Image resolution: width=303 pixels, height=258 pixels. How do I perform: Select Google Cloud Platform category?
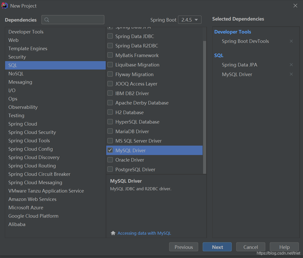(55, 216)
